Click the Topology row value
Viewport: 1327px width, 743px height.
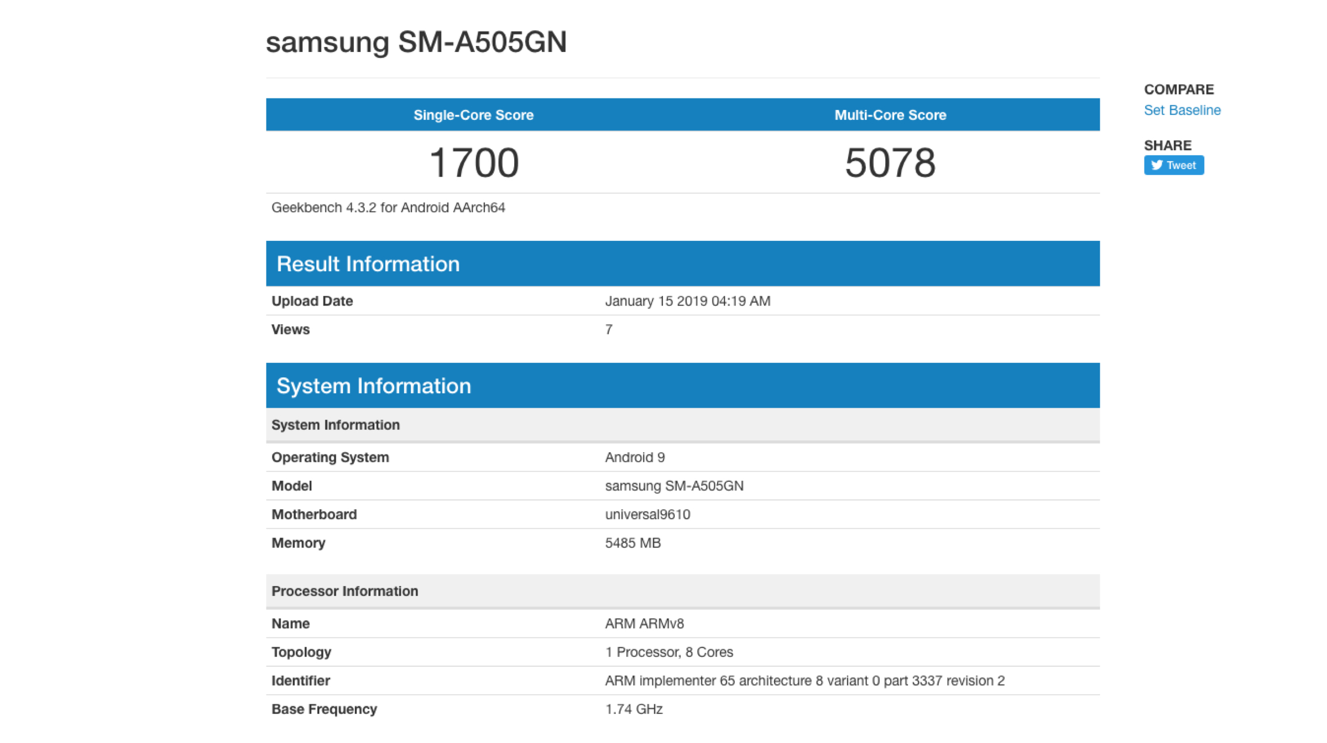668,652
